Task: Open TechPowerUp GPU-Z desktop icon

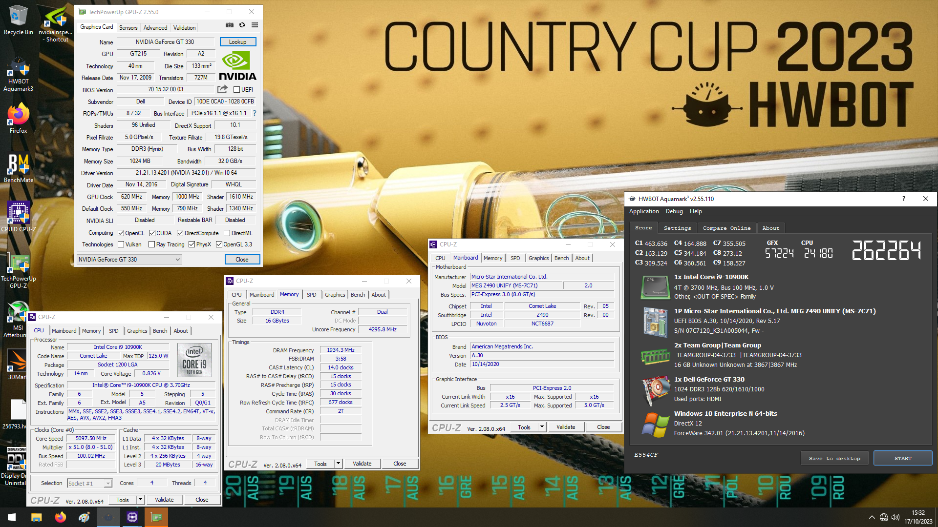Action: (x=18, y=271)
